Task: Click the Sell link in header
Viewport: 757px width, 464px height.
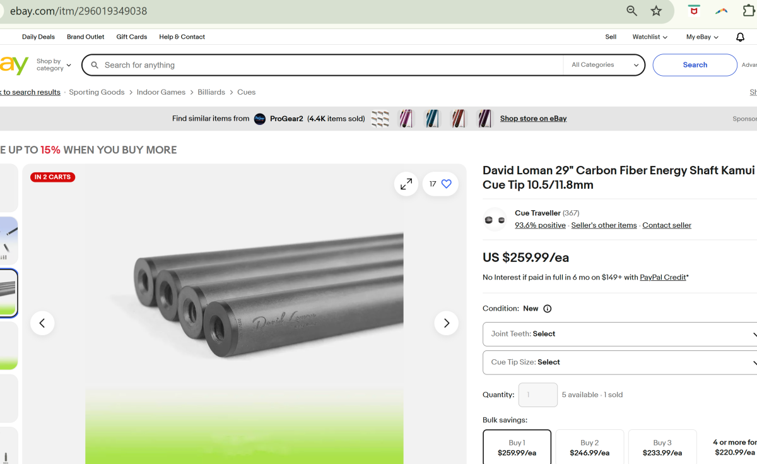Action: tap(611, 37)
